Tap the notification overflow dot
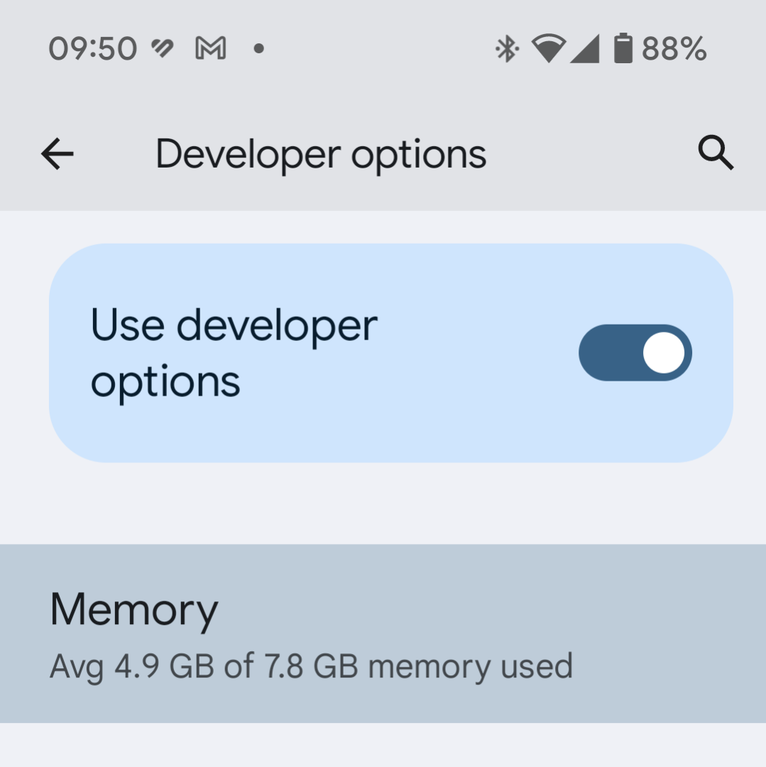 point(259,49)
